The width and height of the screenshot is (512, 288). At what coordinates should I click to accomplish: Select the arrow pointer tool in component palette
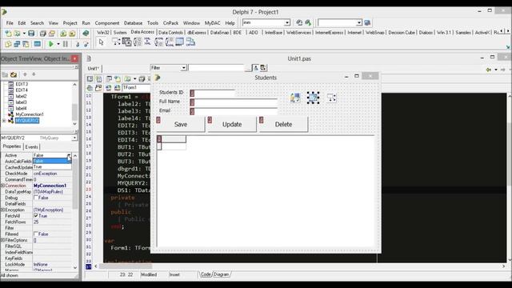click(x=102, y=42)
